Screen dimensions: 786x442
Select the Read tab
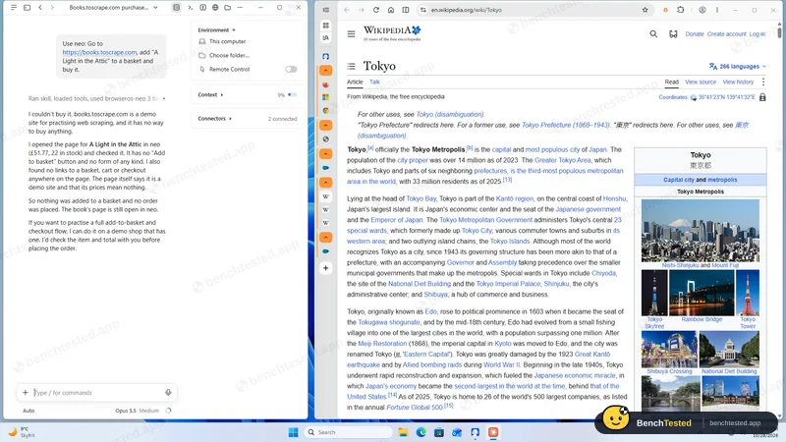point(672,82)
